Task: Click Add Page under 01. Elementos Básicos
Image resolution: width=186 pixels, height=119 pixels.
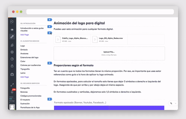Action: click(x=24, y=77)
